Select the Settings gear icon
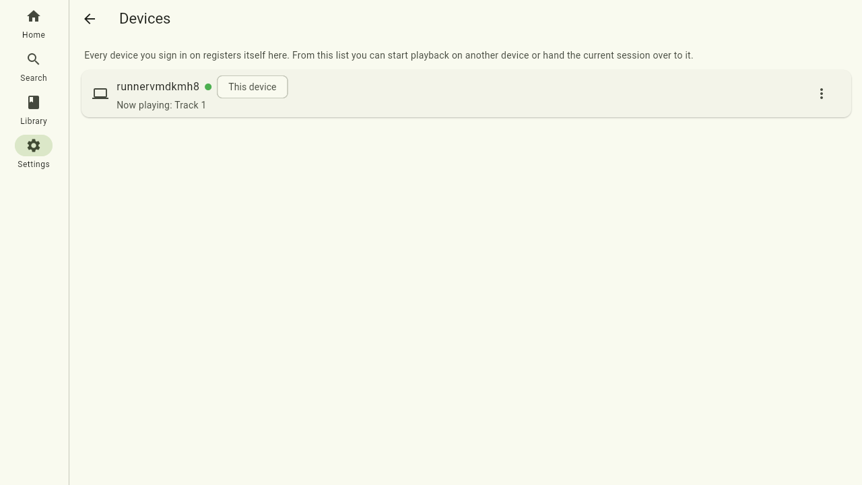Screen dimensions: 862x485 point(34,145)
